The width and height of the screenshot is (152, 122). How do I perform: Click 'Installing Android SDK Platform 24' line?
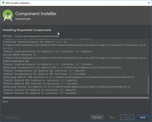pyautogui.click(x=68, y=77)
